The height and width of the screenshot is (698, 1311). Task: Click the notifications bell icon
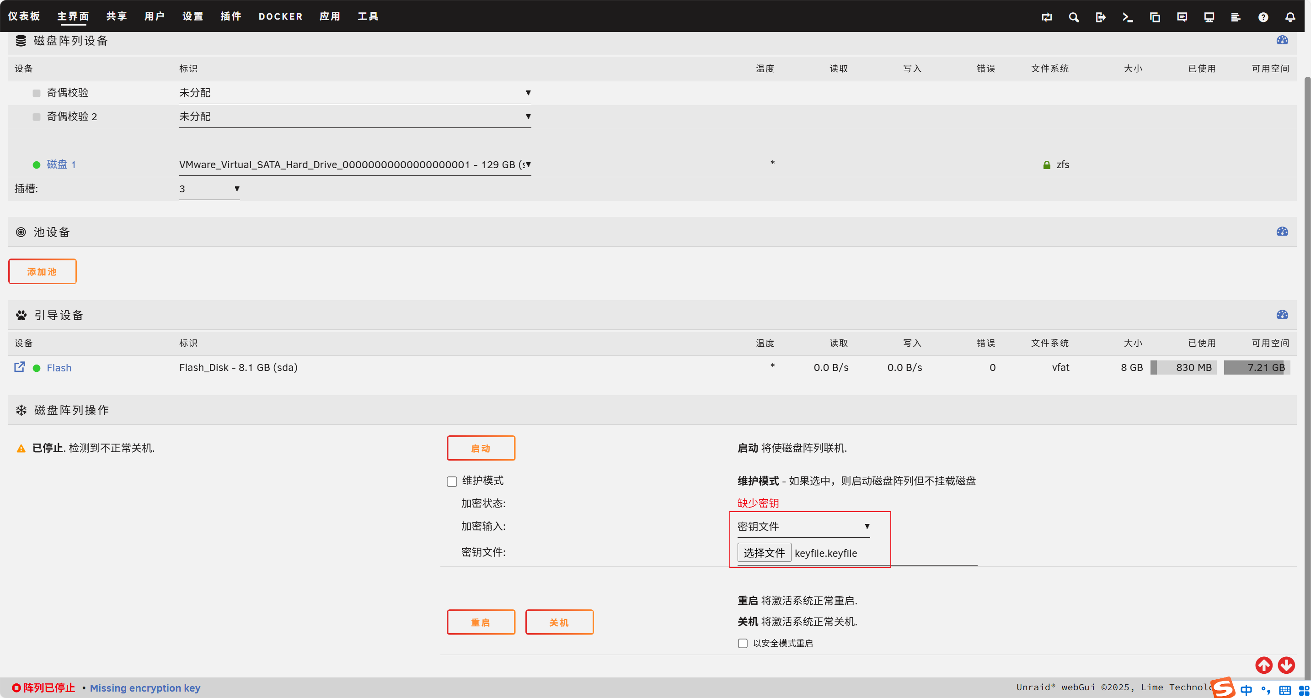click(1290, 17)
